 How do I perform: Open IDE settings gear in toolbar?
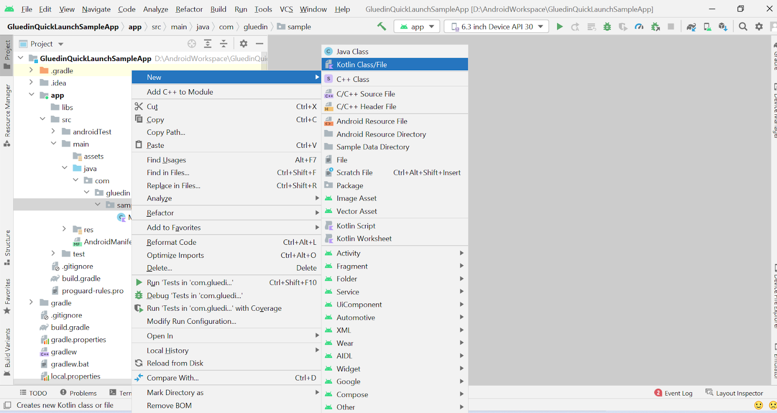point(759,27)
